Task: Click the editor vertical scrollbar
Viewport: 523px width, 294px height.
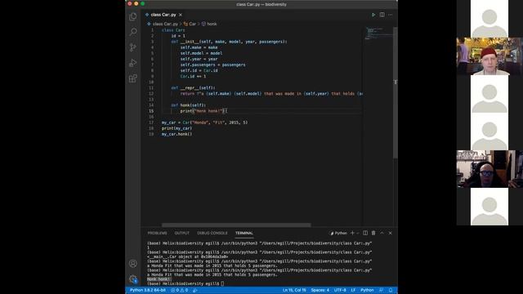Action: 396,92
